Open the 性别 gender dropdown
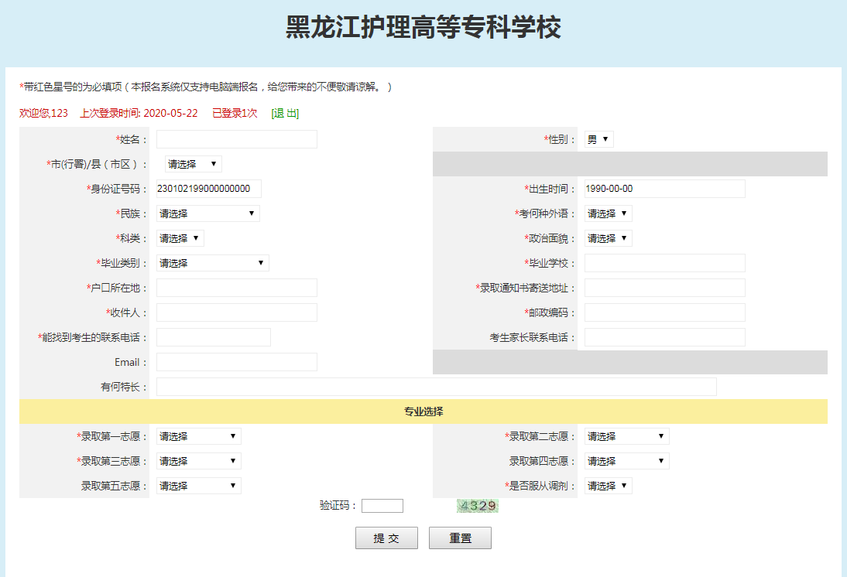The height and width of the screenshot is (577, 847). click(599, 139)
